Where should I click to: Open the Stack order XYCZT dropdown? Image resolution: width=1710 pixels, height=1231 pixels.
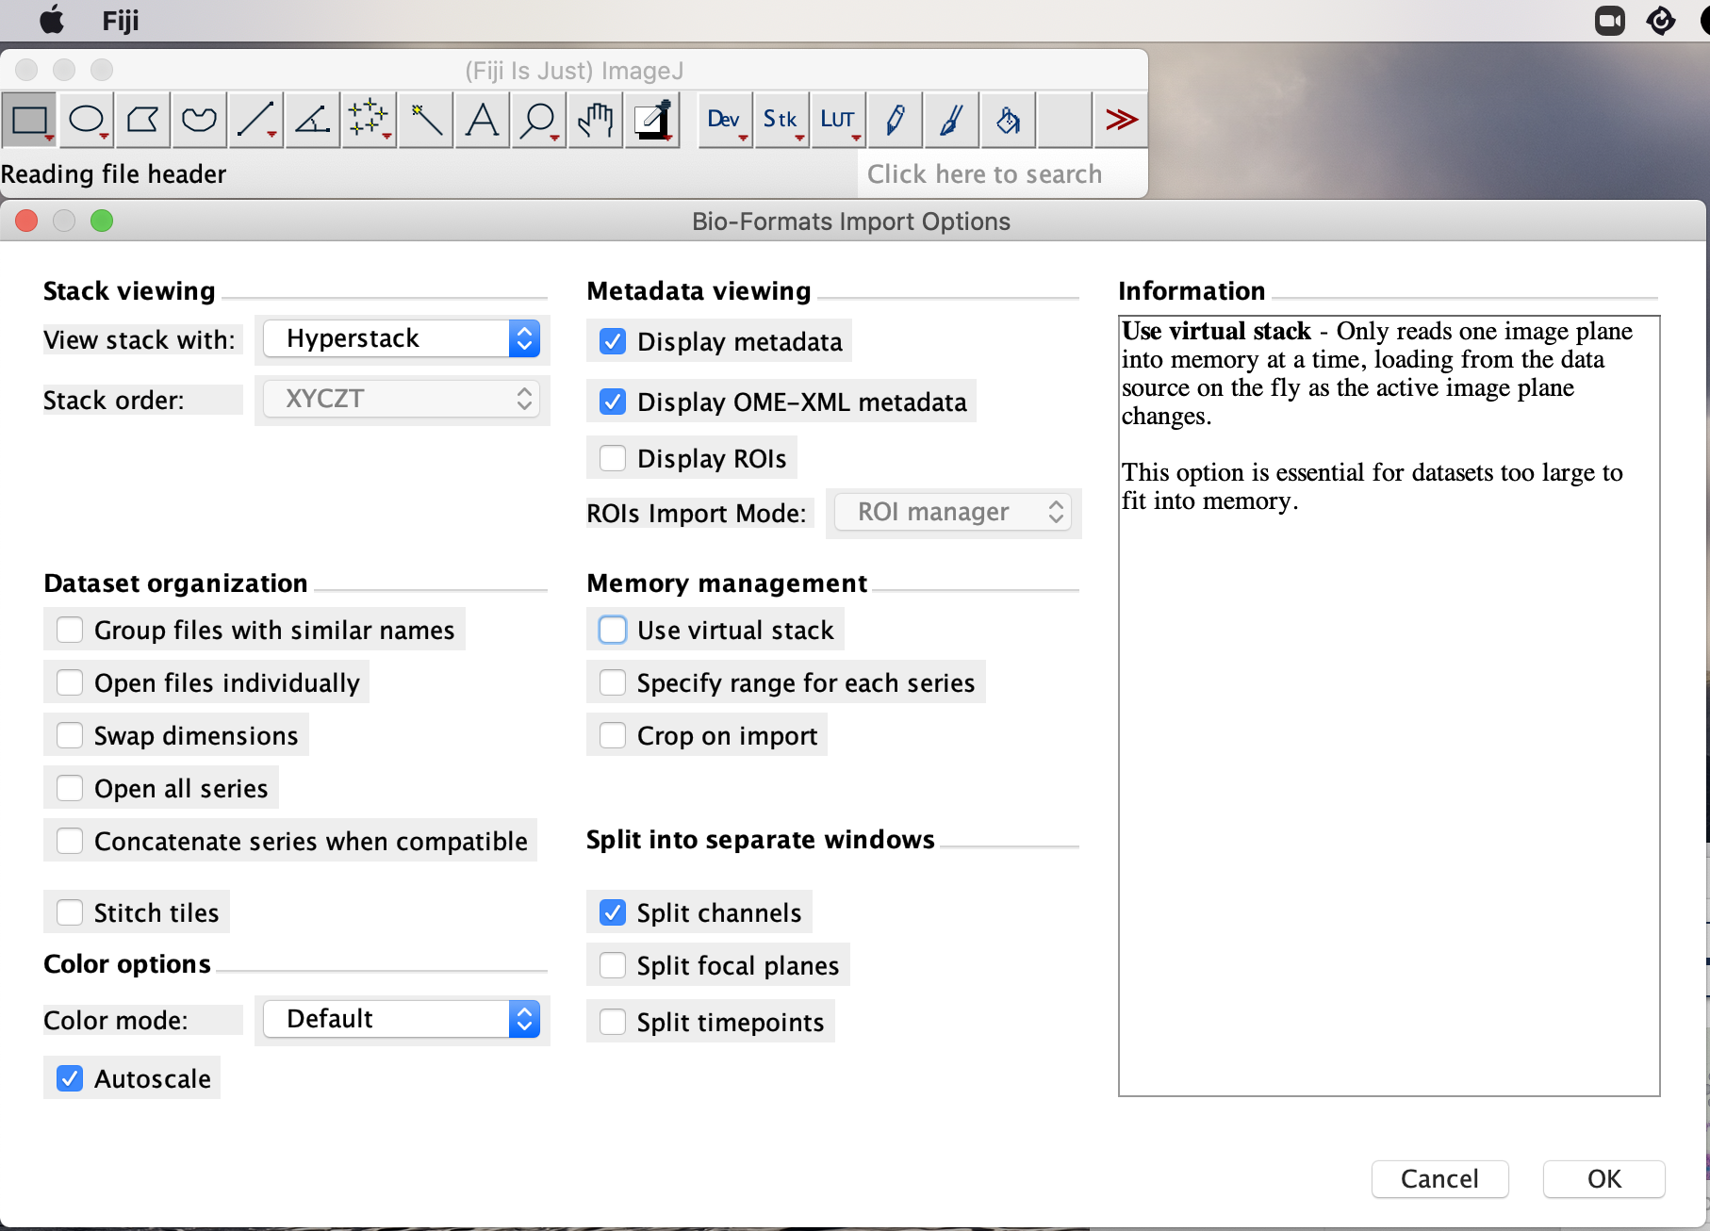tap(402, 399)
